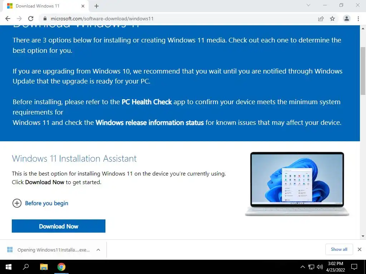Go back using the browser back arrow

pos(8,19)
